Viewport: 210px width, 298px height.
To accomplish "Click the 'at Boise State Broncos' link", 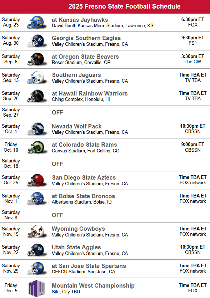I will [x=83, y=196].
